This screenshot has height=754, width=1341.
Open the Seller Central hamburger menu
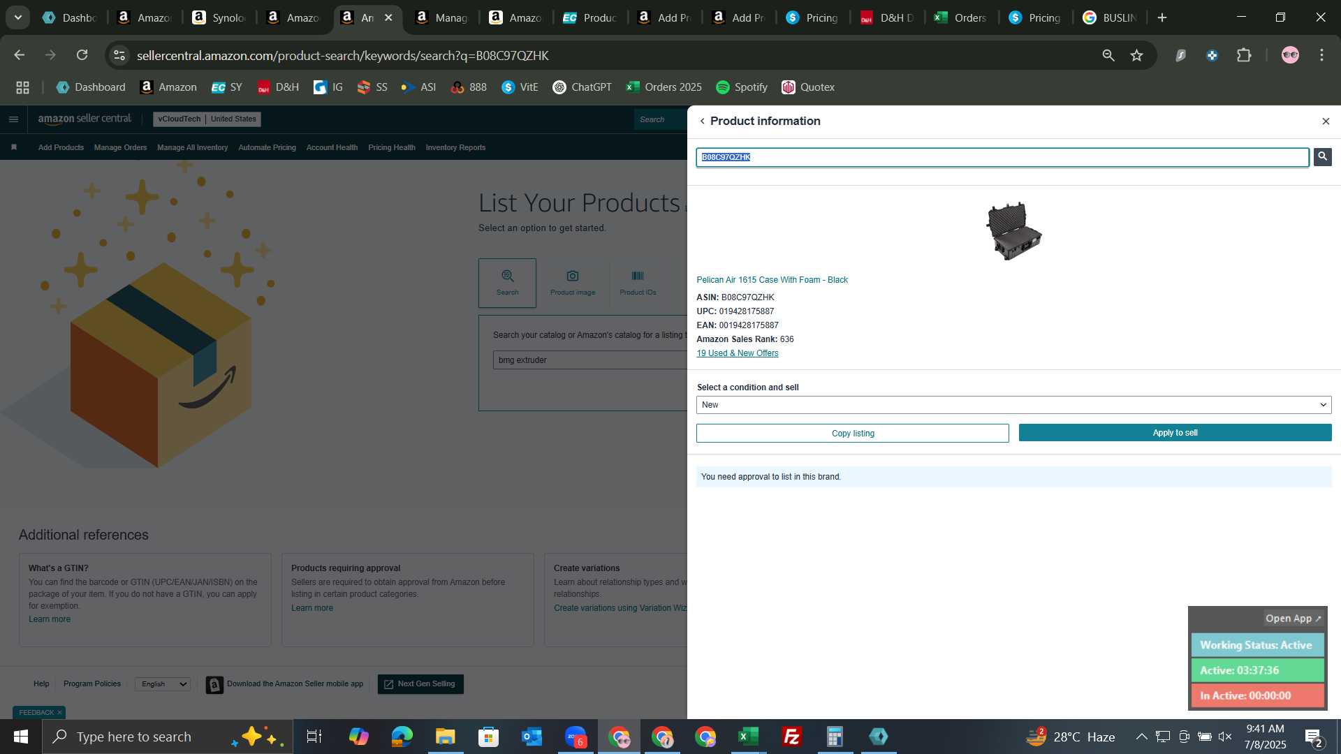[x=13, y=119]
